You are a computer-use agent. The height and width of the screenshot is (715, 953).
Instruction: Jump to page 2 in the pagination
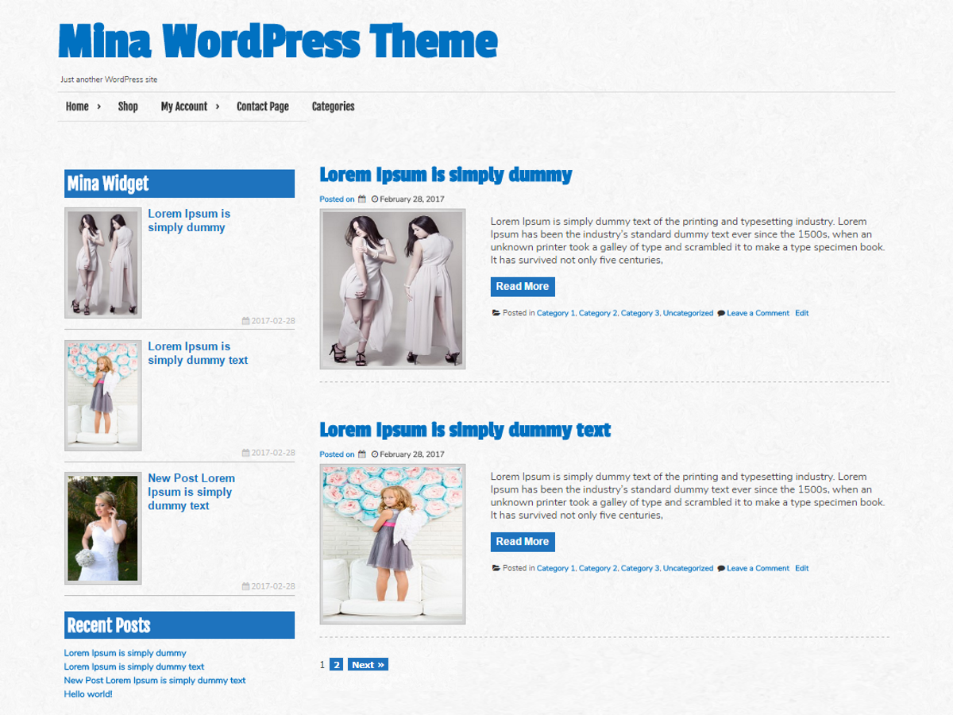pyautogui.click(x=336, y=665)
